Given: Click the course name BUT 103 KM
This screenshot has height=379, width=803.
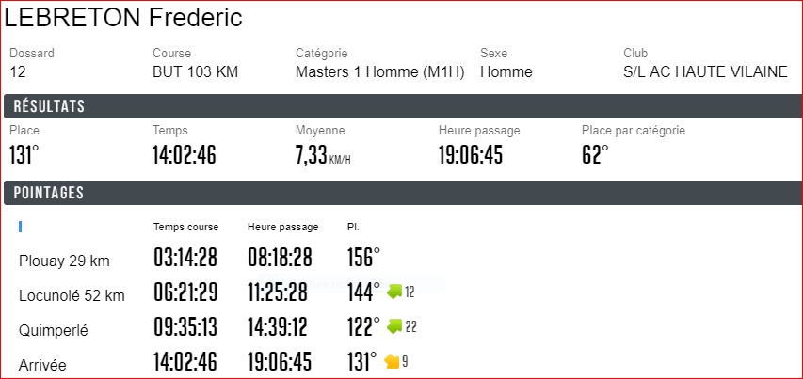Looking at the screenshot, I should 196,72.
